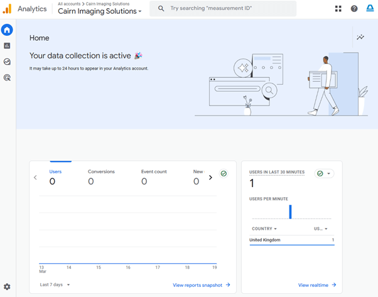
Task: Open View reports snapshot link
Action: pyautogui.click(x=197, y=285)
